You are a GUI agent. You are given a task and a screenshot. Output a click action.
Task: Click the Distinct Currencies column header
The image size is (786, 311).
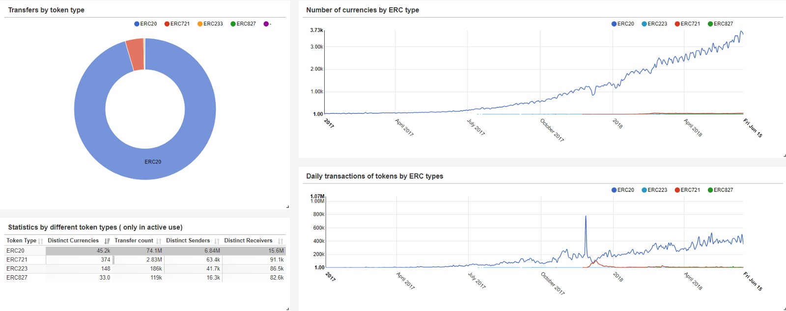pyautogui.click(x=73, y=240)
